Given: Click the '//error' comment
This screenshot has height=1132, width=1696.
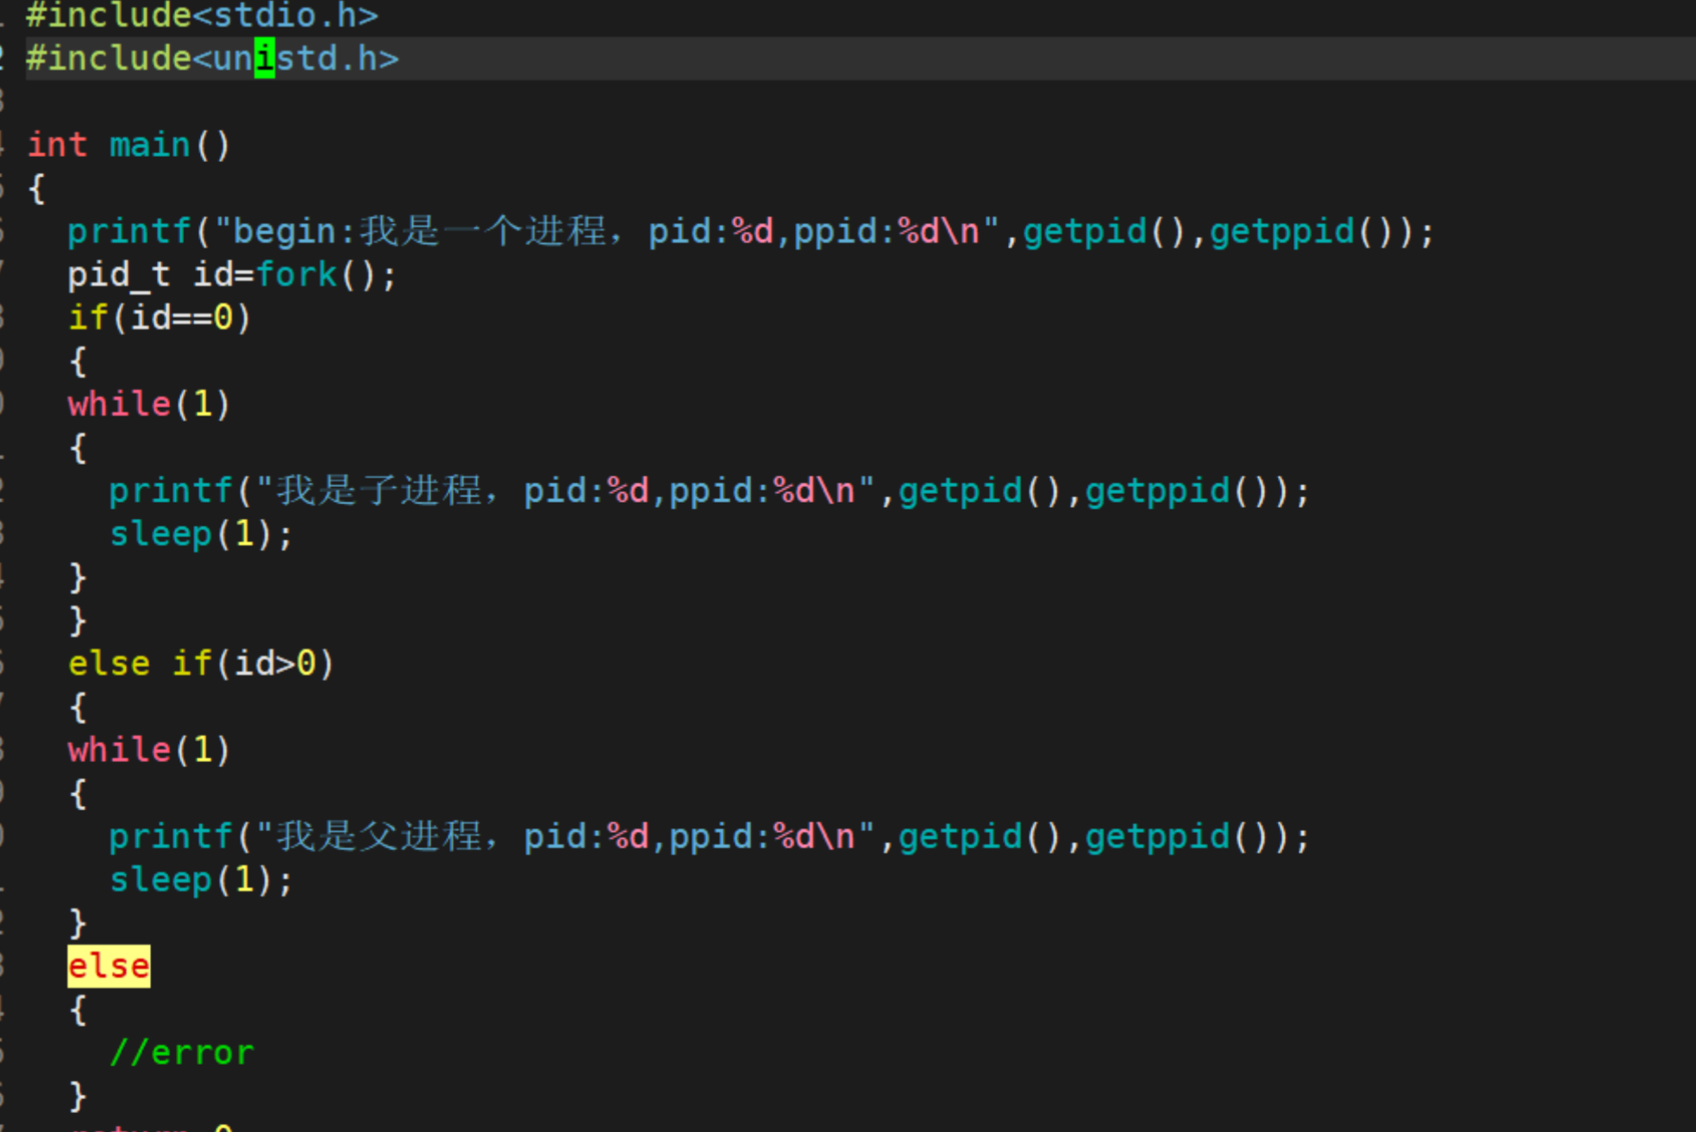Looking at the screenshot, I should (182, 1053).
